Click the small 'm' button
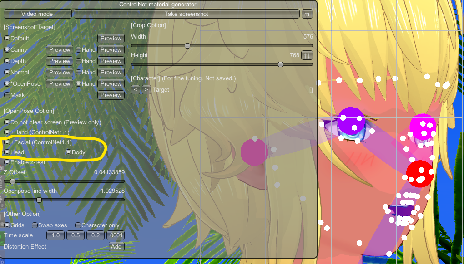 click(307, 14)
